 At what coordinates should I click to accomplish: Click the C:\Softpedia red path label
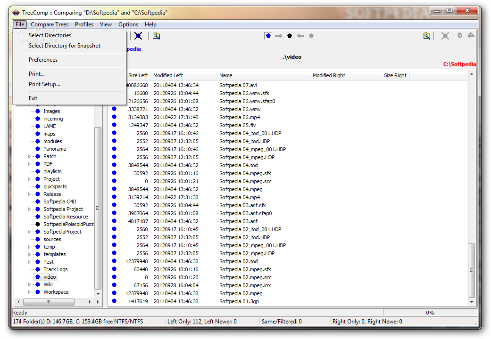(x=459, y=64)
